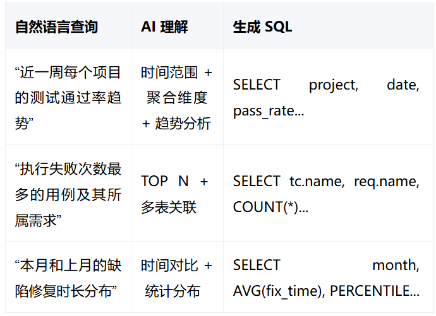Click the AI 理解 column header
The width and height of the screenshot is (436, 316).
[x=177, y=26]
